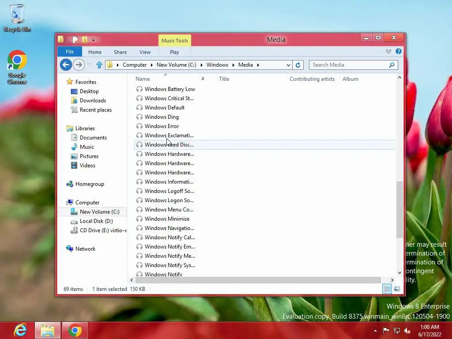Go up one folder level
452x339 pixels.
(99, 65)
